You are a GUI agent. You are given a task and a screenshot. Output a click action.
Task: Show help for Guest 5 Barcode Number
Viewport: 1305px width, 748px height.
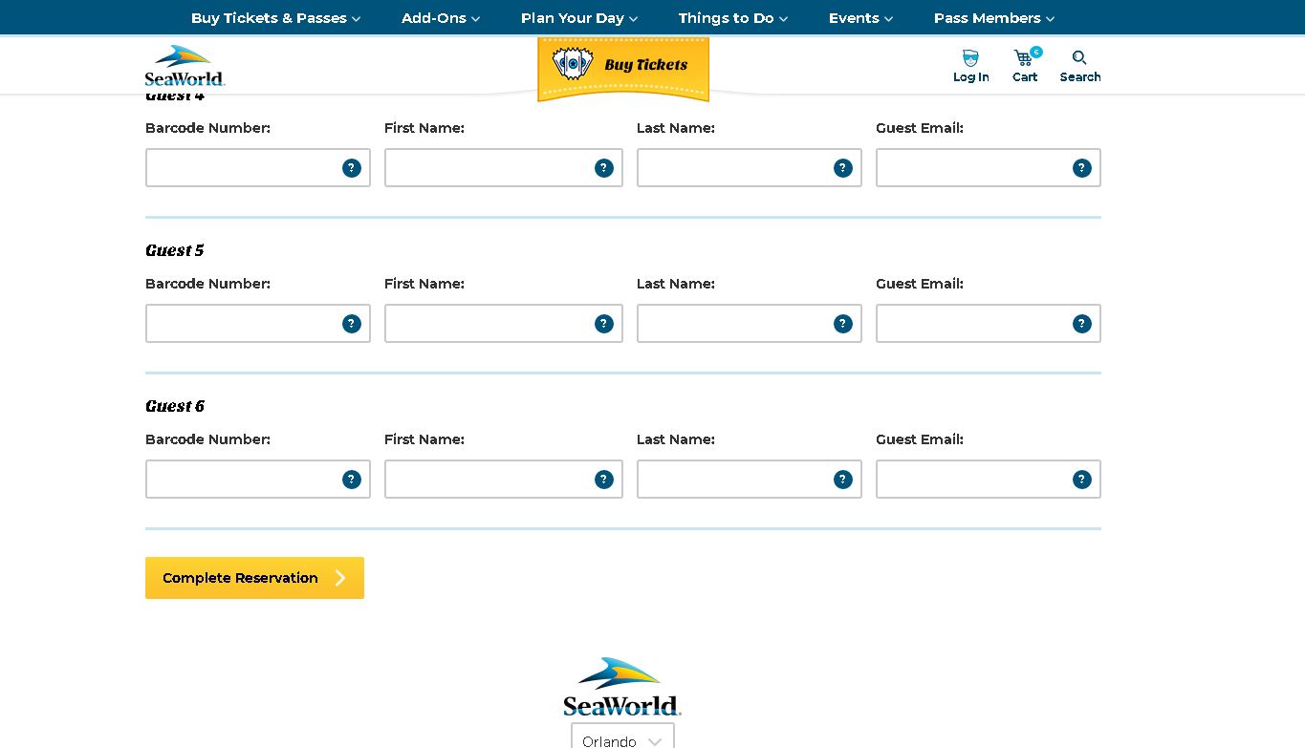352,324
